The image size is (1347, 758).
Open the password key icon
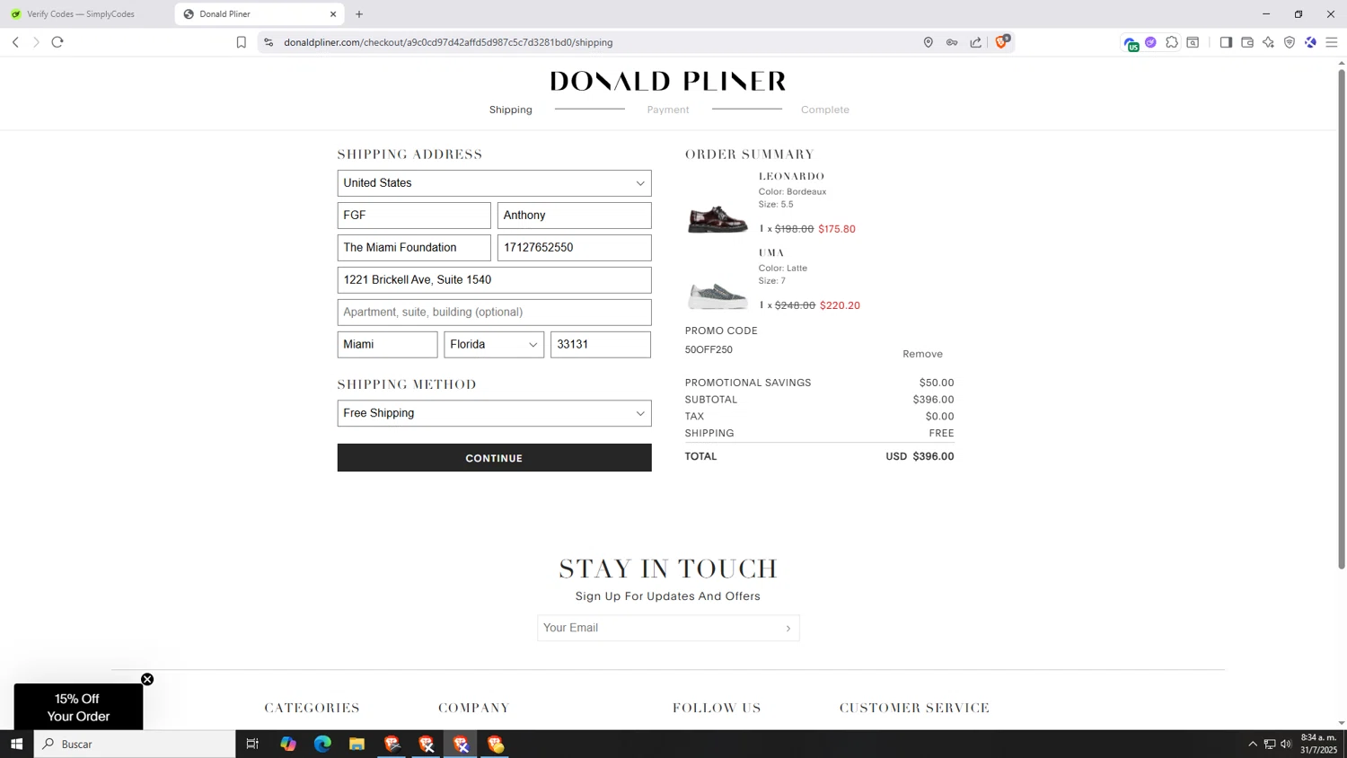[952, 42]
